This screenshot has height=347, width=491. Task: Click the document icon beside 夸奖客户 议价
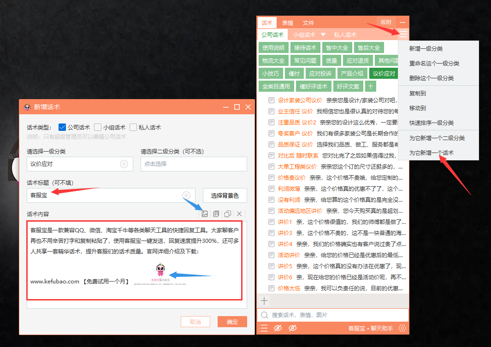(272, 133)
